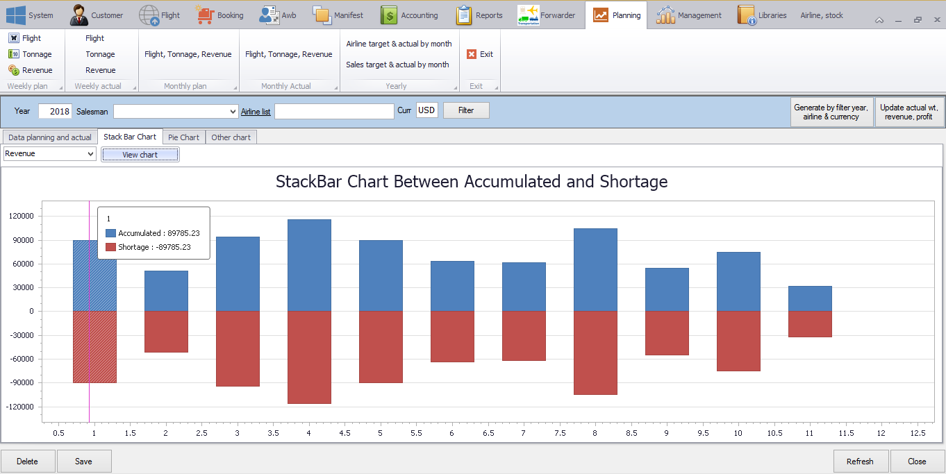
Task: Open the Forwarder transportation icon
Action: (529, 15)
